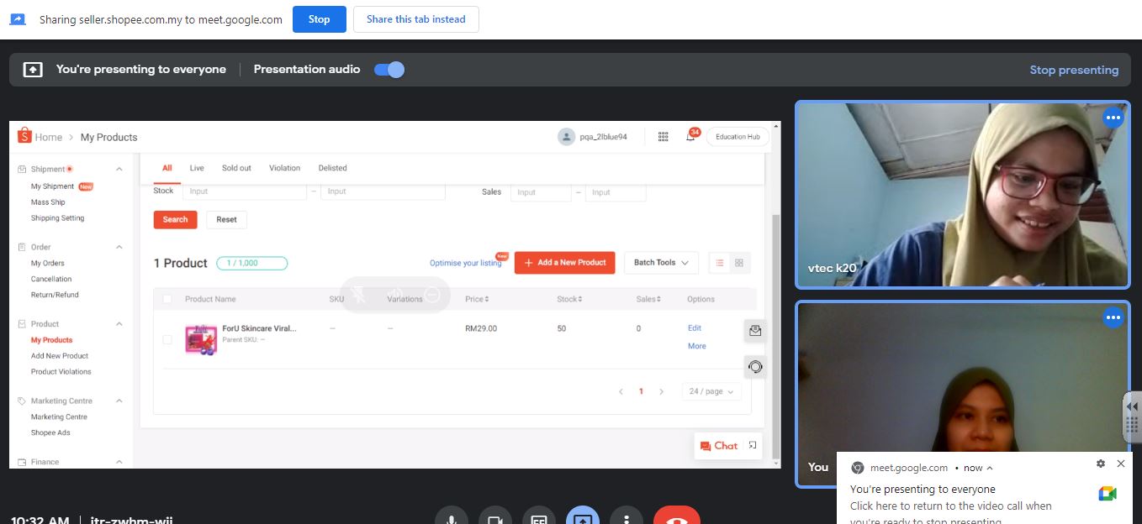Image resolution: width=1142 pixels, height=524 pixels.
Task: Click Edit for ForU Skincare product
Action: 695,328
